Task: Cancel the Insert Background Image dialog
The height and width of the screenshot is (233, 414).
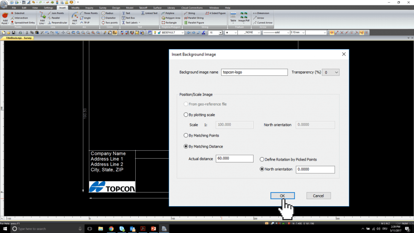Action: pos(318,196)
